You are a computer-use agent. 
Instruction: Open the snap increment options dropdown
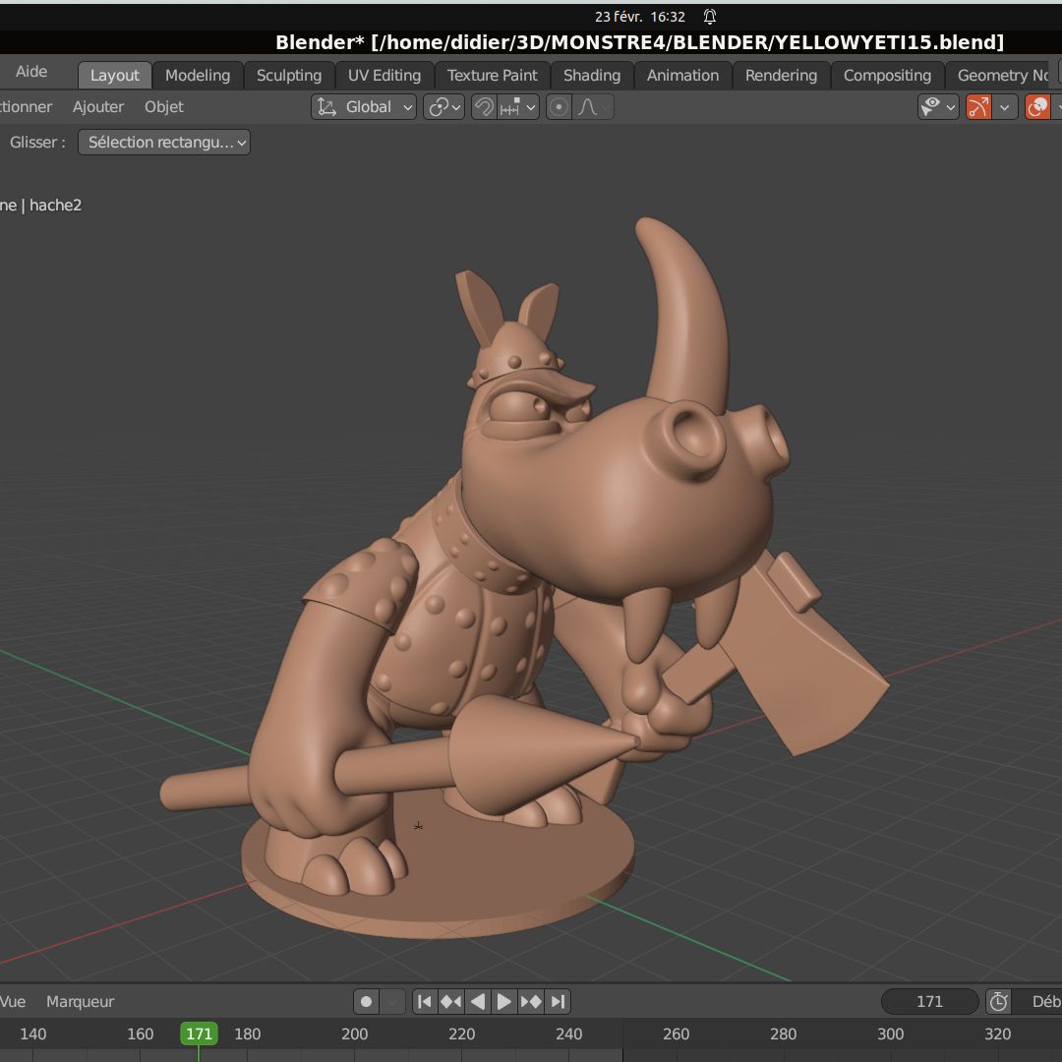click(518, 107)
